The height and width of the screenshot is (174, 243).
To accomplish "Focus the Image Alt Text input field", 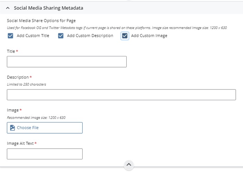I will click(x=45, y=154).
